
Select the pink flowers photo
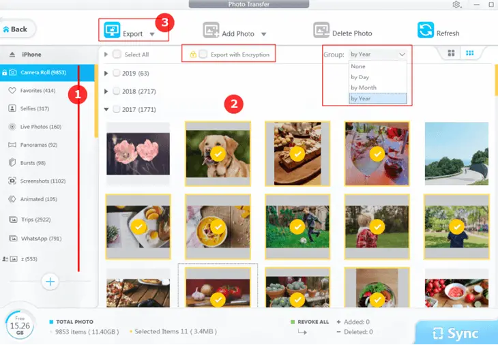(138, 154)
